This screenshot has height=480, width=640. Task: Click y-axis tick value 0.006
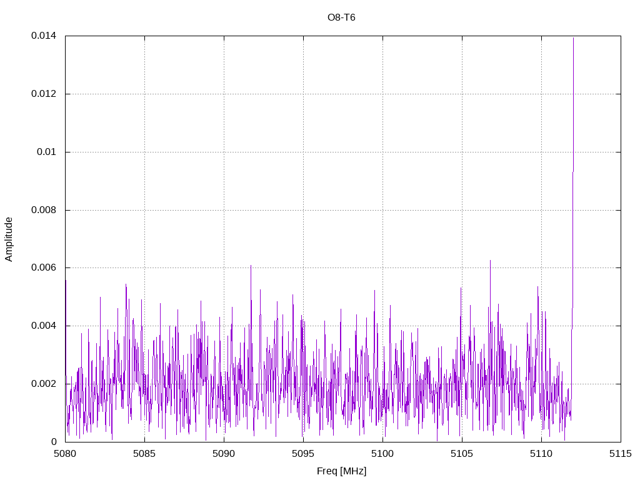click(x=44, y=267)
